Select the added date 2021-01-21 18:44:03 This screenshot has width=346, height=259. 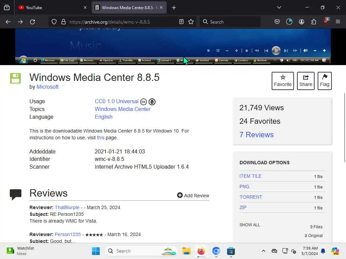pyautogui.click(x=120, y=151)
